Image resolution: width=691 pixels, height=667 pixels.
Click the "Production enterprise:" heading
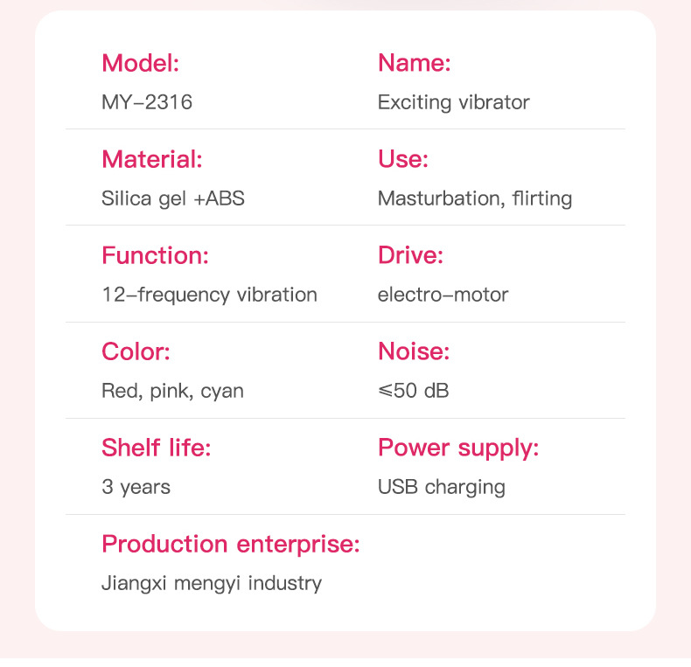(x=231, y=544)
